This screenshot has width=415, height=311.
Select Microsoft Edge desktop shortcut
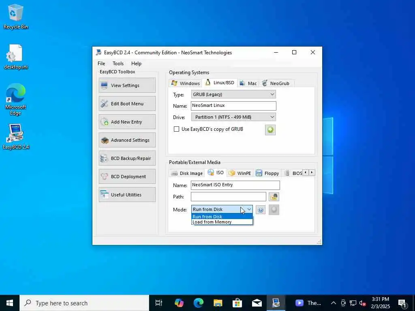point(16,100)
